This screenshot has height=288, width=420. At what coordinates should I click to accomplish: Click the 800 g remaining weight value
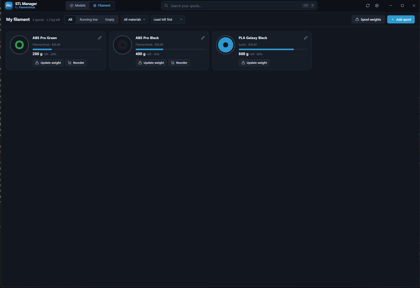(x=244, y=54)
